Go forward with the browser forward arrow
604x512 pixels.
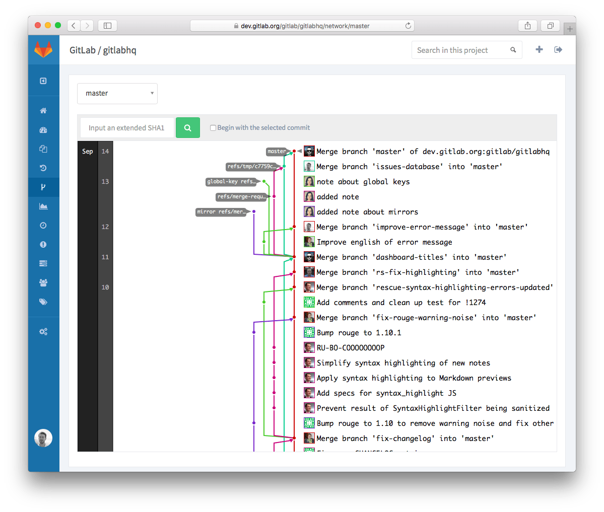[x=88, y=26]
